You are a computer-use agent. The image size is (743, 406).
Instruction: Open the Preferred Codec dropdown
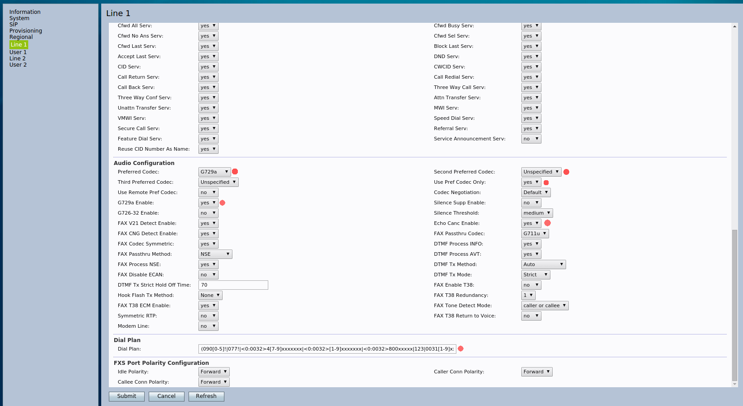click(215, 172)
